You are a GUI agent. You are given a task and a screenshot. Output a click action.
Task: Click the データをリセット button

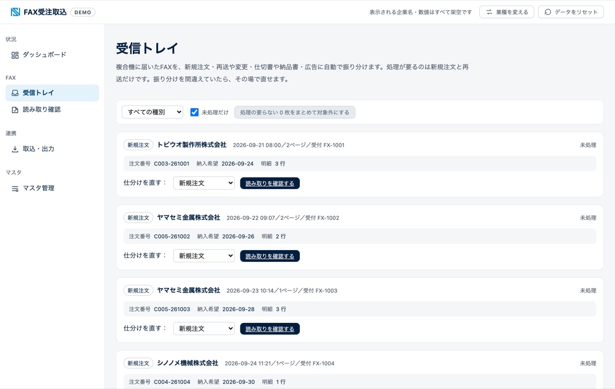tap(571, 12)
